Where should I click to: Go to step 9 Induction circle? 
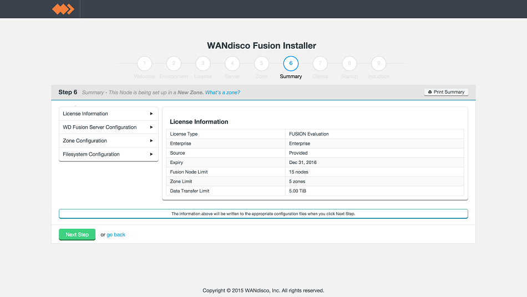pyautogui.click(x=378, y=63)
